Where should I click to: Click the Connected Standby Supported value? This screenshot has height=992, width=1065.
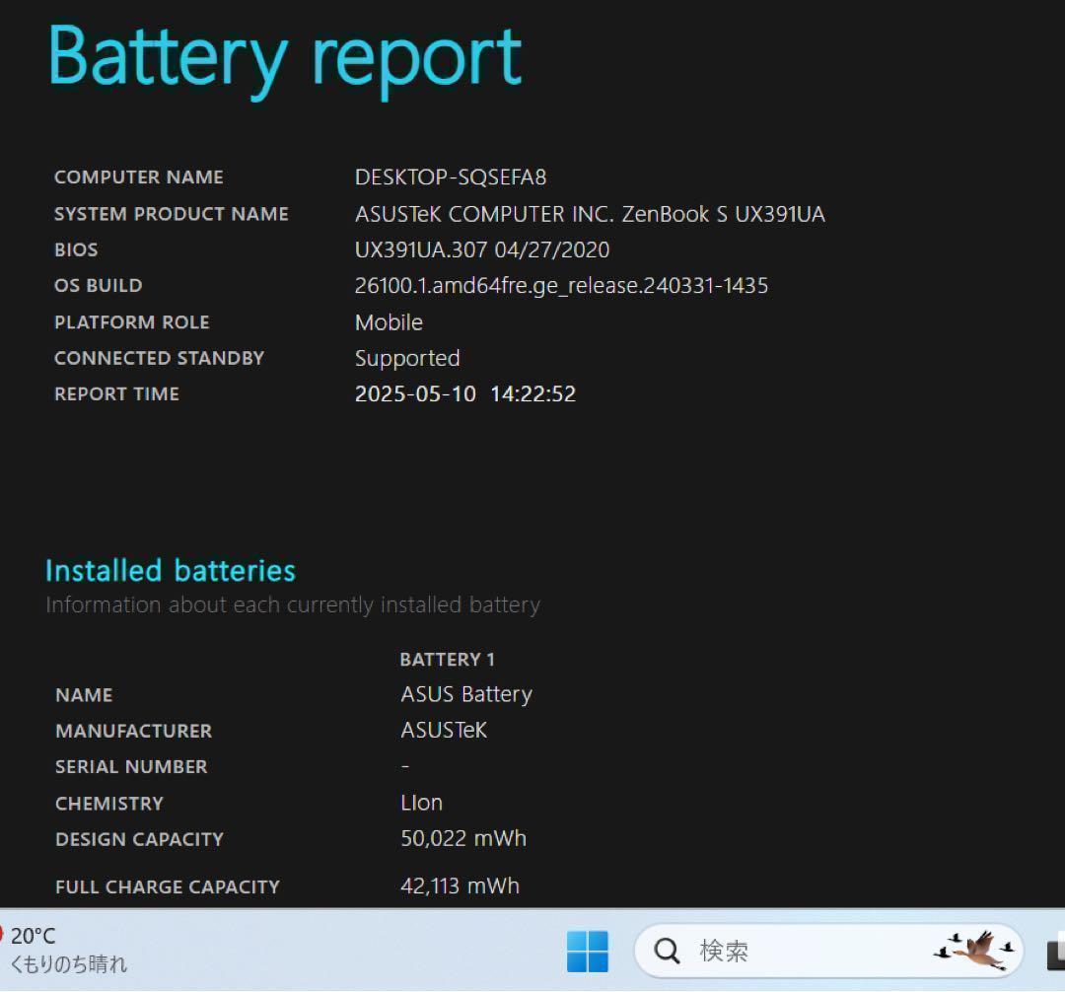pos(406,358)
